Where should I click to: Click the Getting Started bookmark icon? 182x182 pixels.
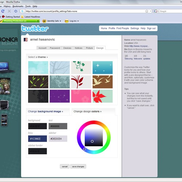pyautogui.click(x=3, y=17)
